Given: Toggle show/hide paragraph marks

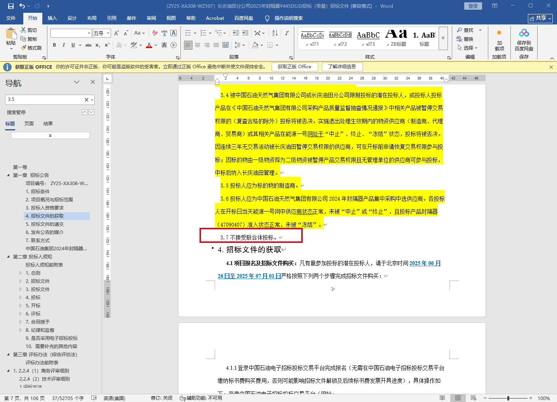Looking at the screenshot, I should pyautogui.click(x=287, y=33).
